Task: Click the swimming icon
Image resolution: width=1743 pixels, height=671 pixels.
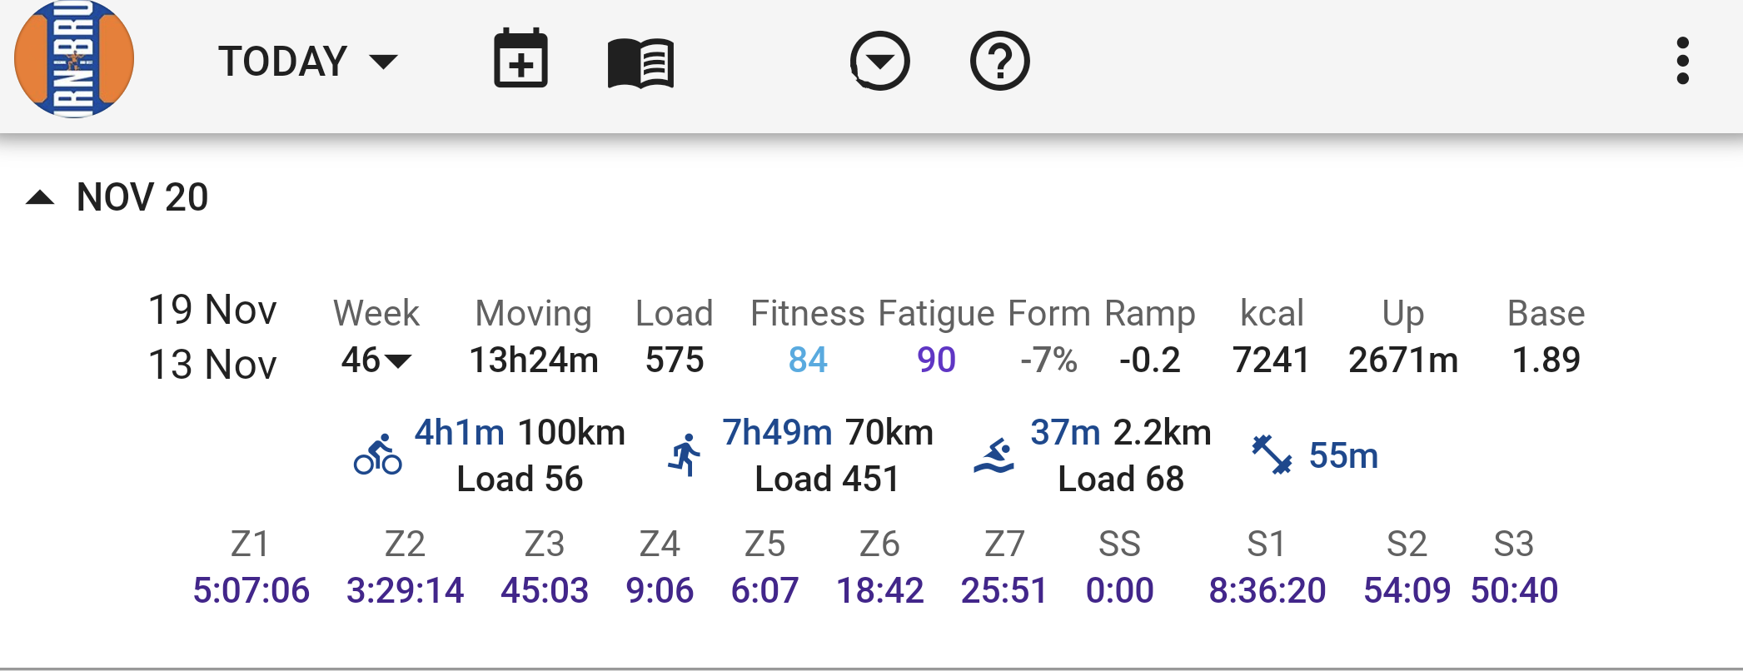Action: 994,455
